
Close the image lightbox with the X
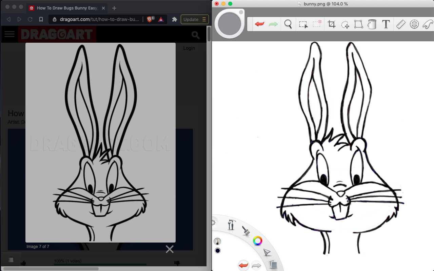[170, 249]
